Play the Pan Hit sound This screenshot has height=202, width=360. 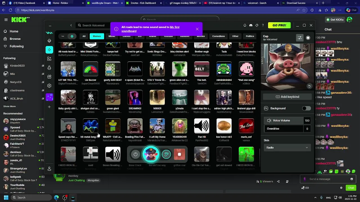(x=202, y=126)
